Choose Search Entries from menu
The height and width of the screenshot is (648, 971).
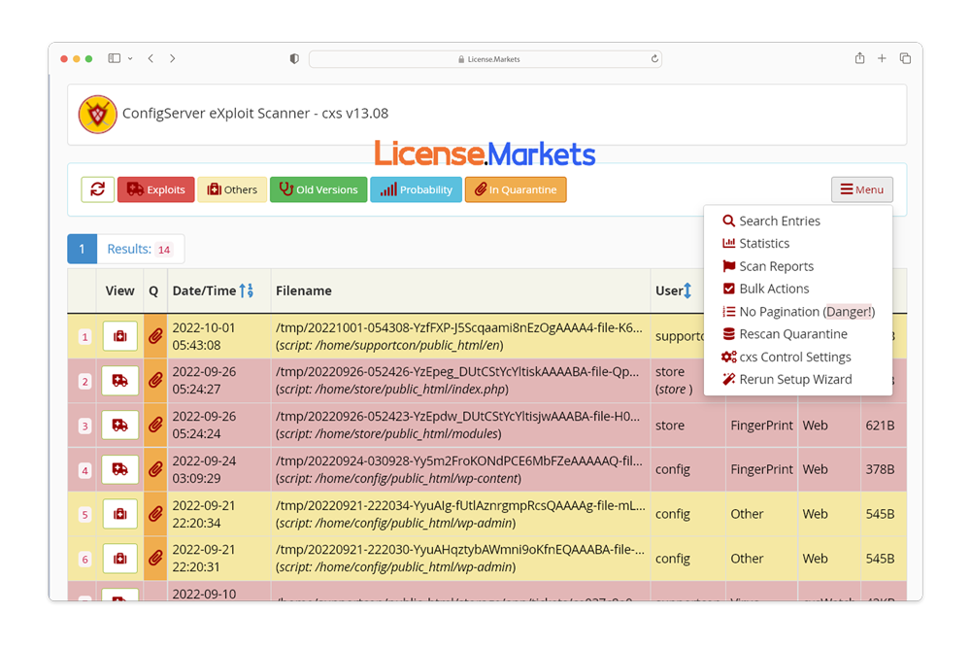pyautogui.click(x=771, y=222)
